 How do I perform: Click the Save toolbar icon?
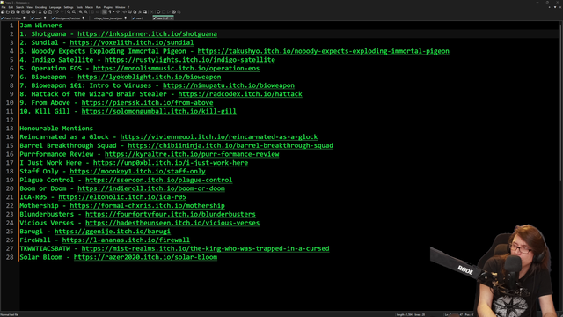click(13, 11)
